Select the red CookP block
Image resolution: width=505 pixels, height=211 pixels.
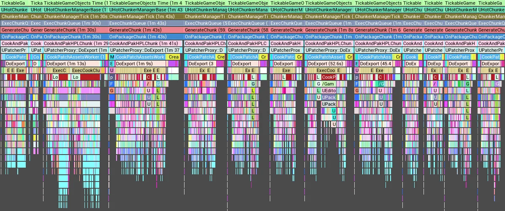[329, 77]
